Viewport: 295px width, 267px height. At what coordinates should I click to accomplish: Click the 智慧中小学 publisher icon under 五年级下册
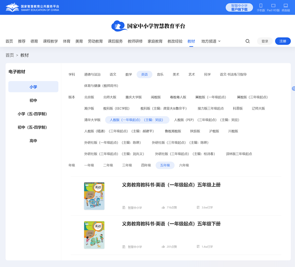(125, 246)
